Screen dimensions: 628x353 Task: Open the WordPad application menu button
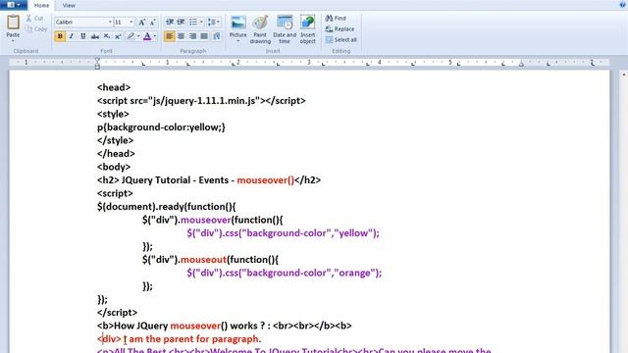click(x=14, y=5)
